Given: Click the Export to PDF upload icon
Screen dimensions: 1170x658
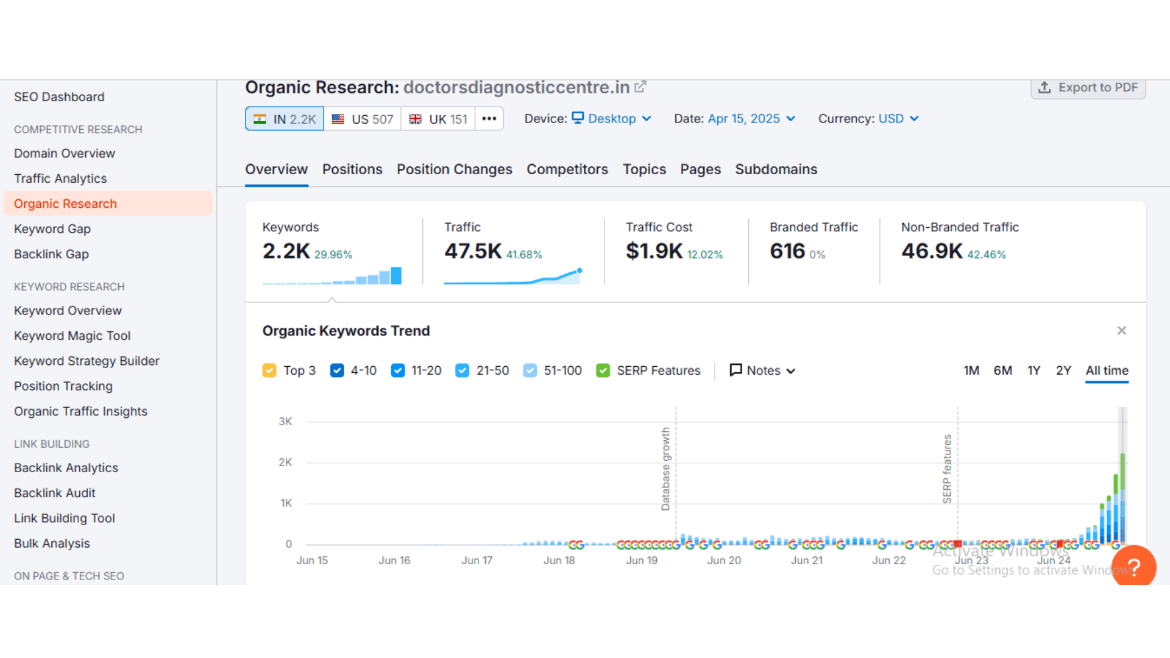Looking at the screenshot, I should pyautogui.click(x=1044, y=88).
